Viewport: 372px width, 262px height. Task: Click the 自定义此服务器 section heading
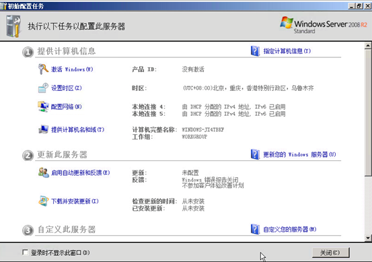67,230
